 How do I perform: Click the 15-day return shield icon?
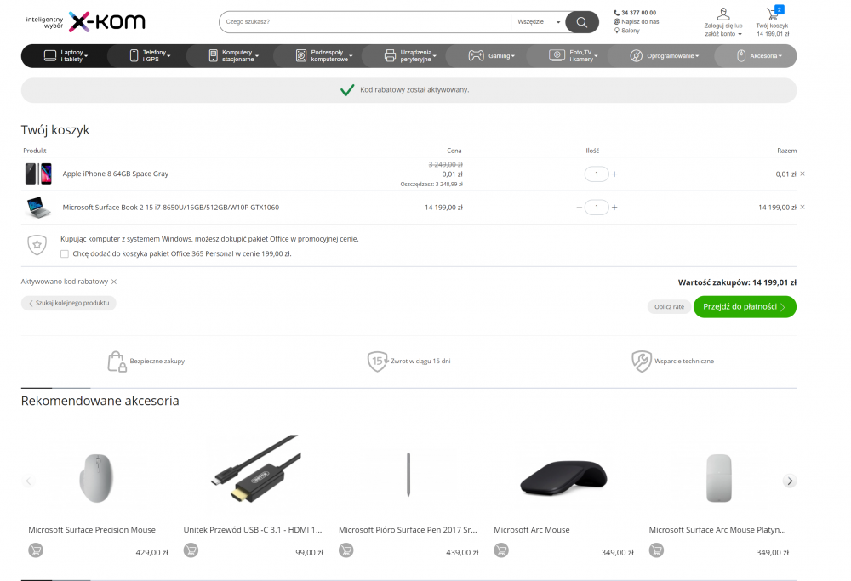coord(377,362)
